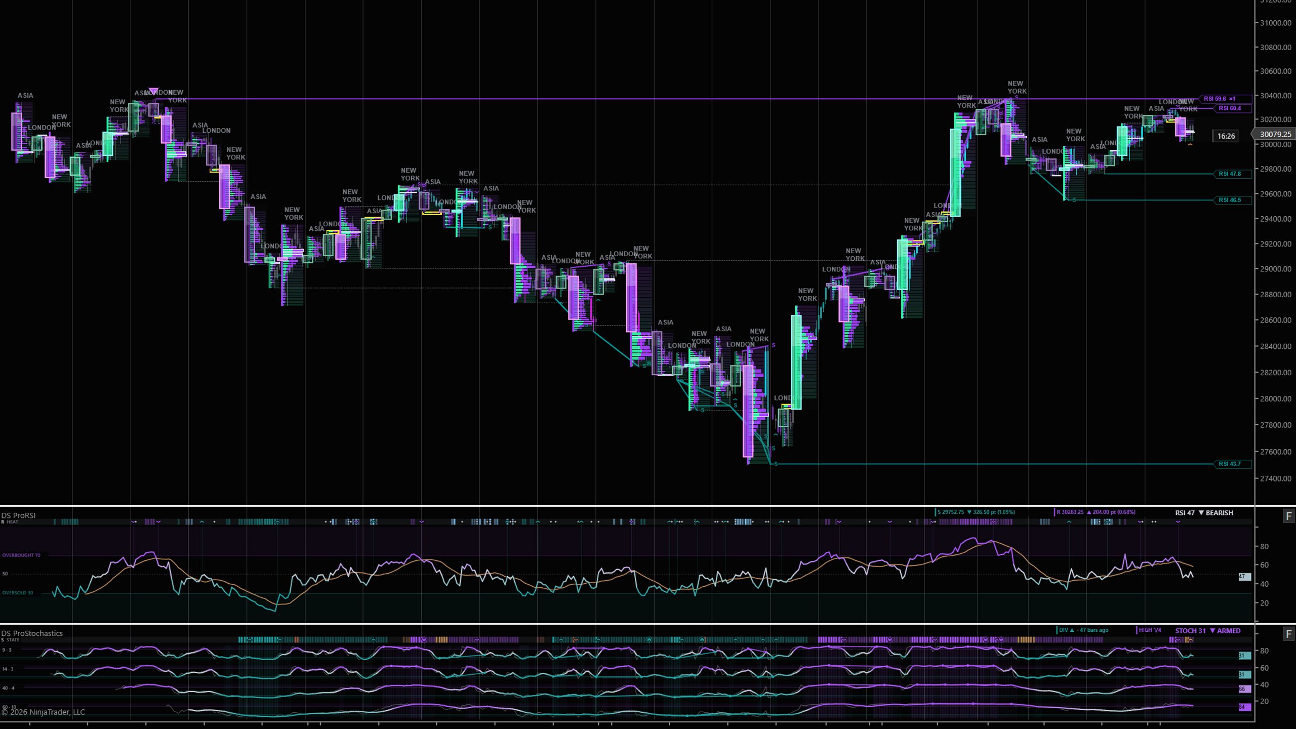1296x729 pixels.
Task: Click the orange chevron marker below the latest candle
Action: 1190,145
